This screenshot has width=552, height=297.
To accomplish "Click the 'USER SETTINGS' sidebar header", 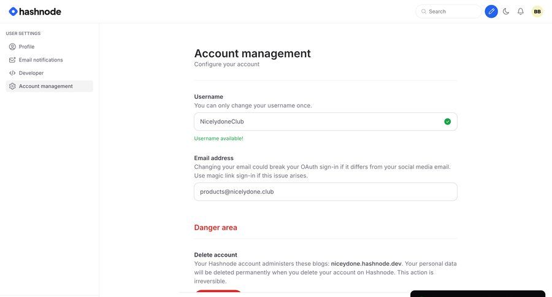I will (x=23, y=34).
